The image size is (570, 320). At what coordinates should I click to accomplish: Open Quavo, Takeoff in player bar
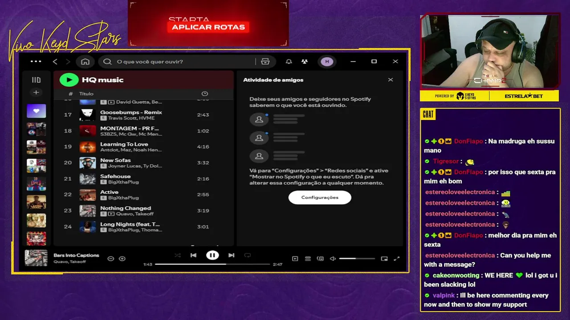69,262
